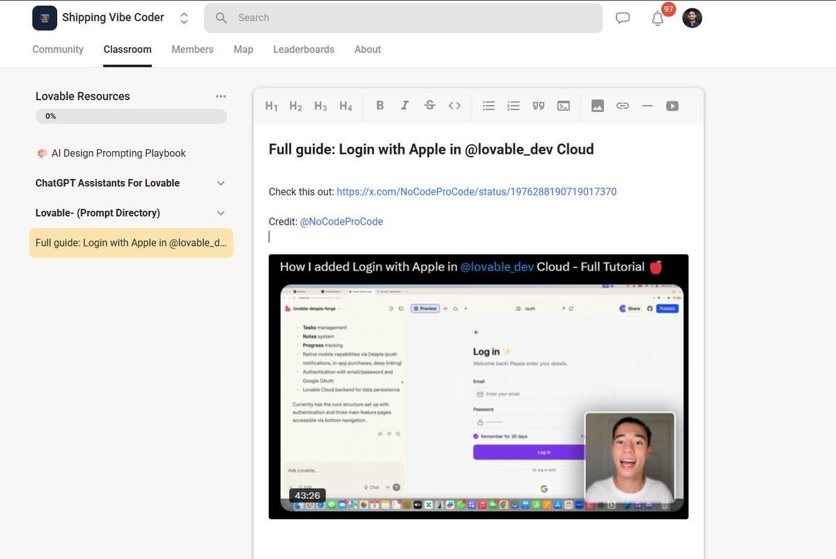Open AI Design Prompting Playbook lesson
The width and height of the screenshot is (836, 559).
click(111, 153)
